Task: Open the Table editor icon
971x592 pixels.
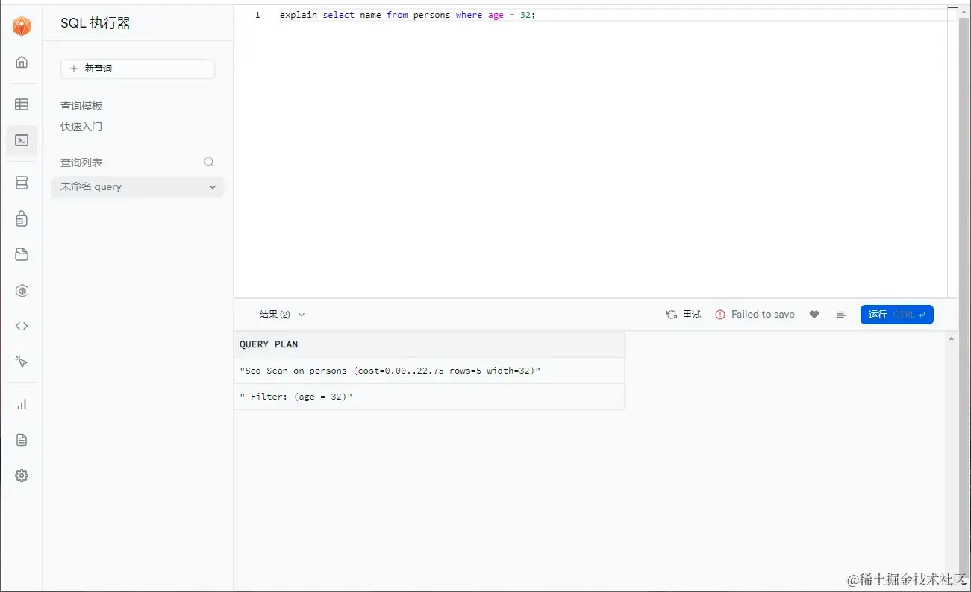Action: click(22, 104)
